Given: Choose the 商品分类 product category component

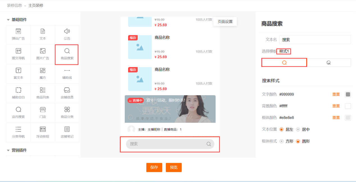Looking at the screenshot, I should click(x=67, y=113).
